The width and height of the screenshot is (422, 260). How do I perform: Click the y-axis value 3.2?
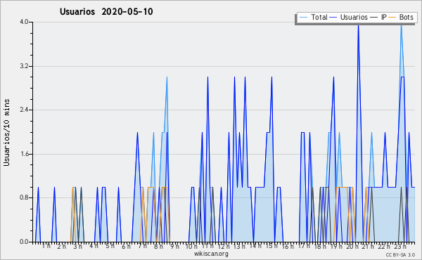24,66
